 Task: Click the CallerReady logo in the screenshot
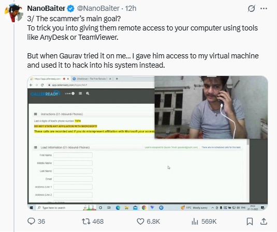(45, 94)
